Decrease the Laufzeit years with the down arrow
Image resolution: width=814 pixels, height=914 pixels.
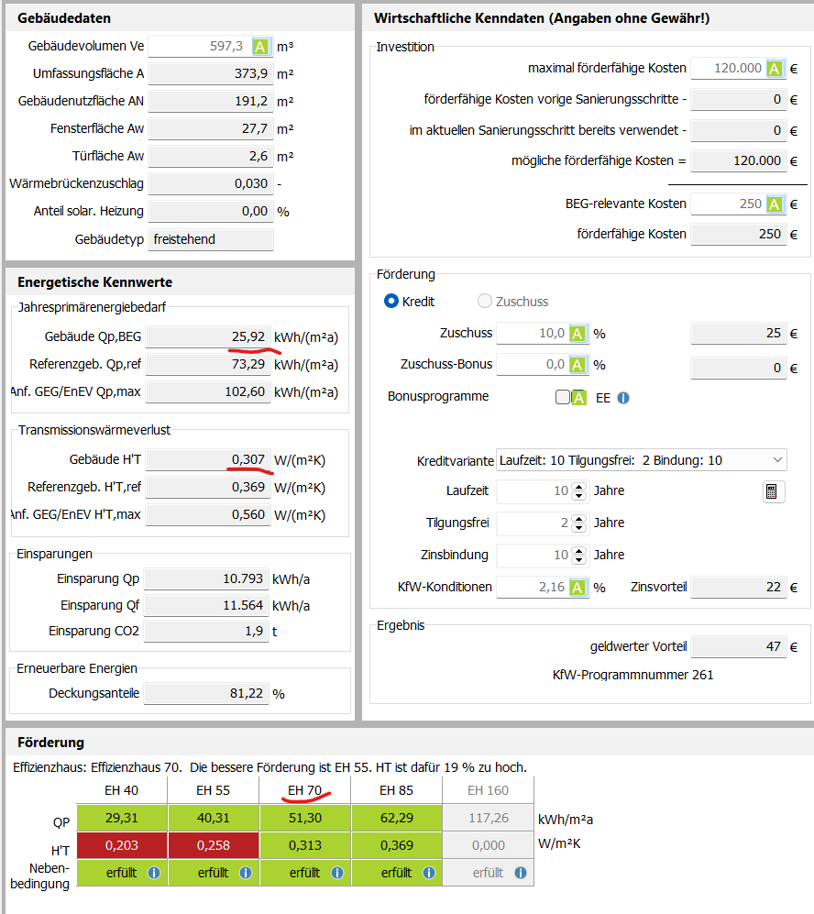coord(578,496)
